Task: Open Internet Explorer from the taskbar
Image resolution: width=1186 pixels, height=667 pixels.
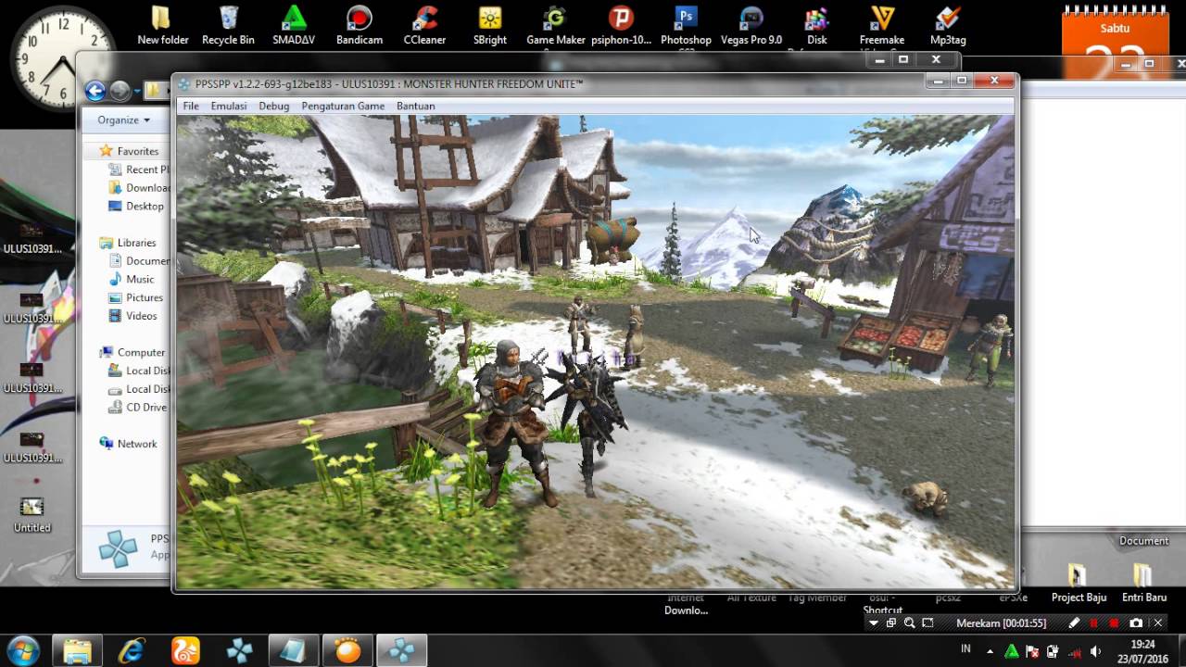Action: coord(132,650)
